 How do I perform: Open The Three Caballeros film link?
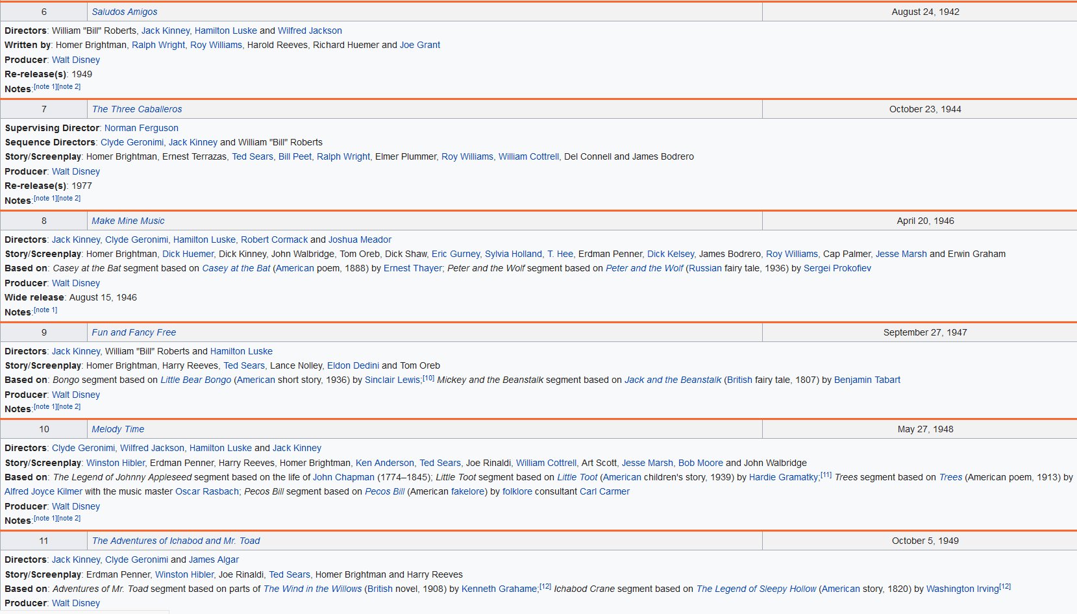pos(137,109)
